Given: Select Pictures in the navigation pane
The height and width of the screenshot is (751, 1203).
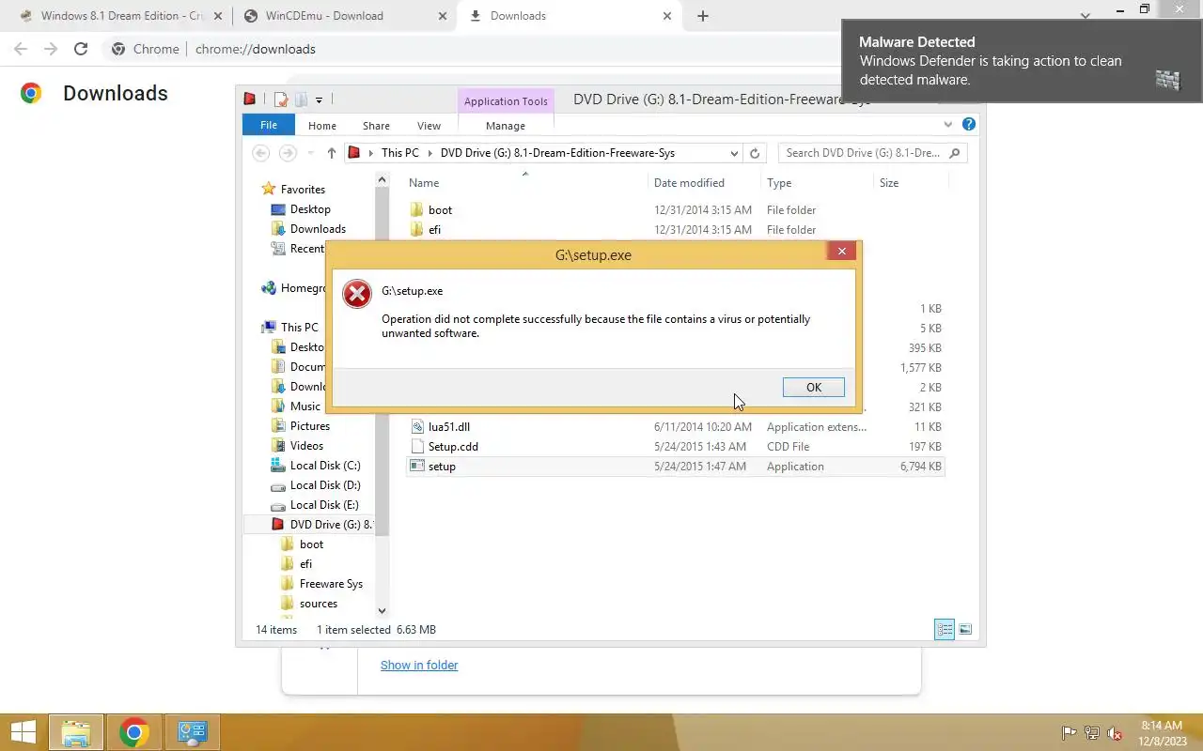Looking at the screenshot, I should coord(309,426).
